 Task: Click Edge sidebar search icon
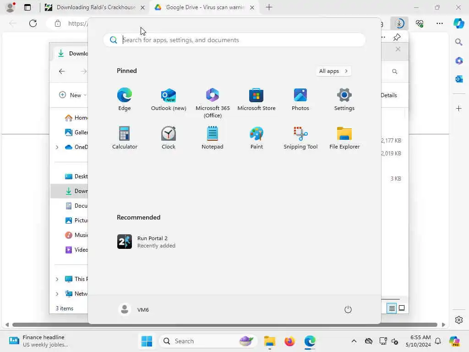(459, 42)
